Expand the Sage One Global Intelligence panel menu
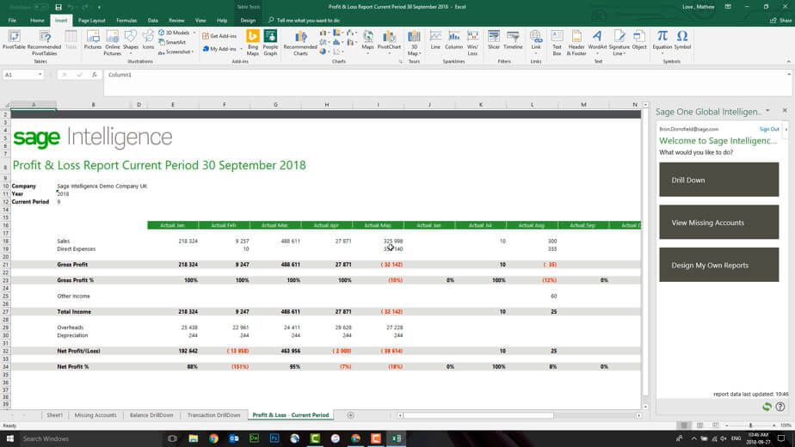This screenshot has height=447, width=795. pyautogui.click(x=767, y=111)
